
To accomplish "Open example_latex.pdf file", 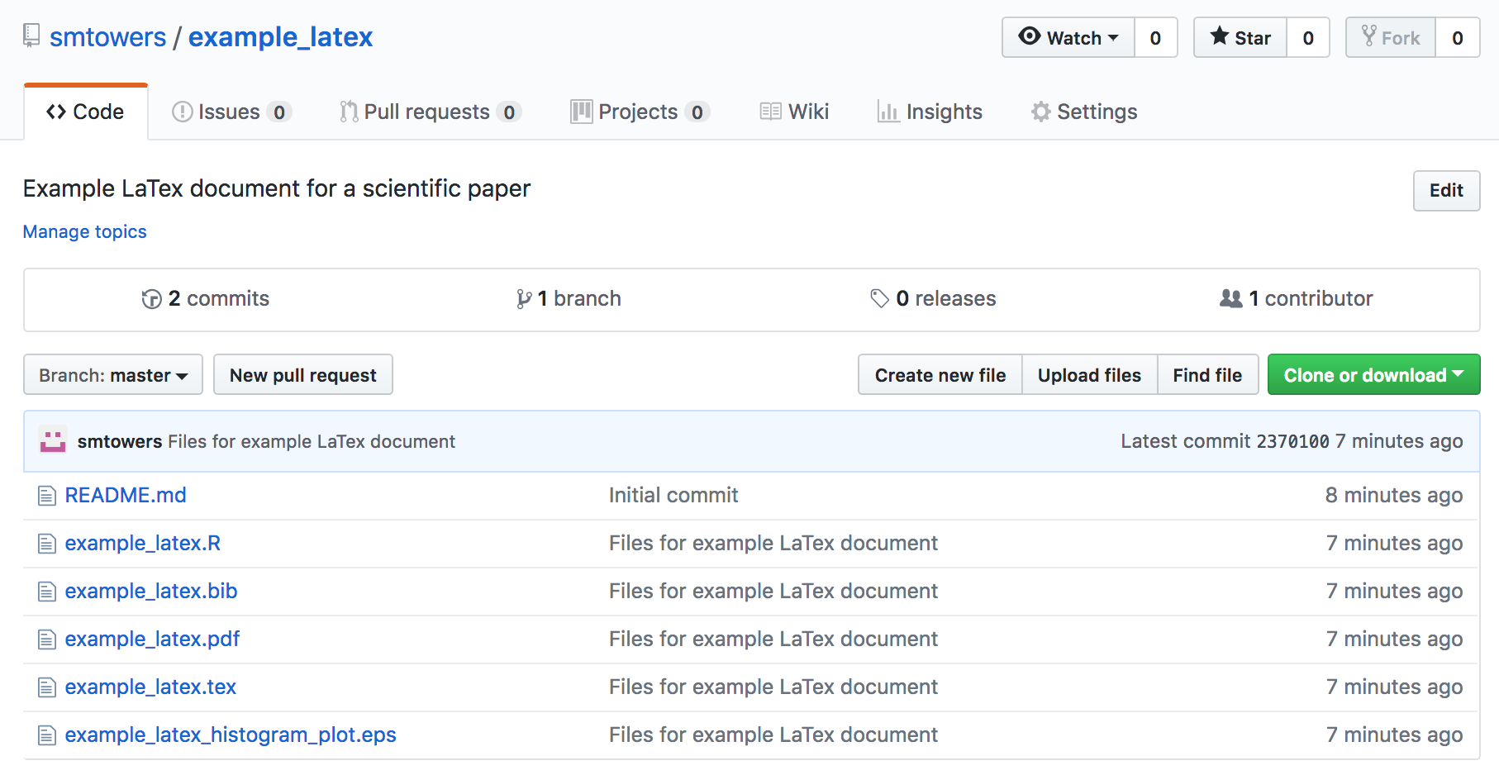I will (152, 639).
